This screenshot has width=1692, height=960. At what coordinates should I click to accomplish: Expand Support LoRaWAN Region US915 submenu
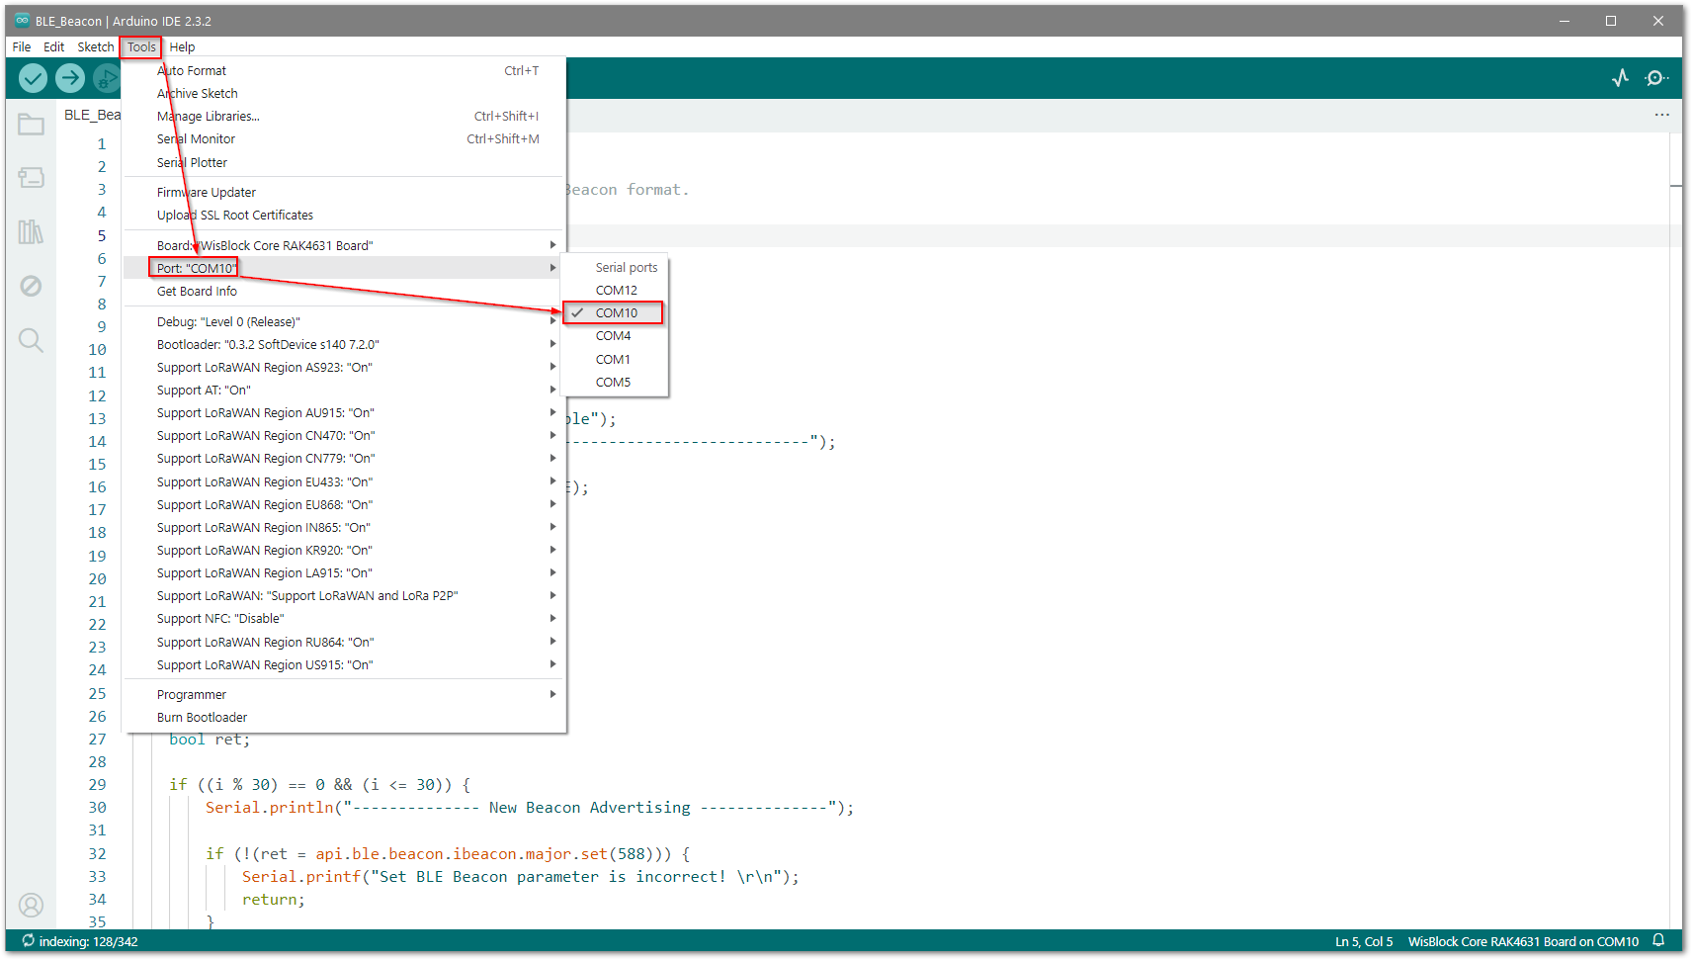(343, 664)
